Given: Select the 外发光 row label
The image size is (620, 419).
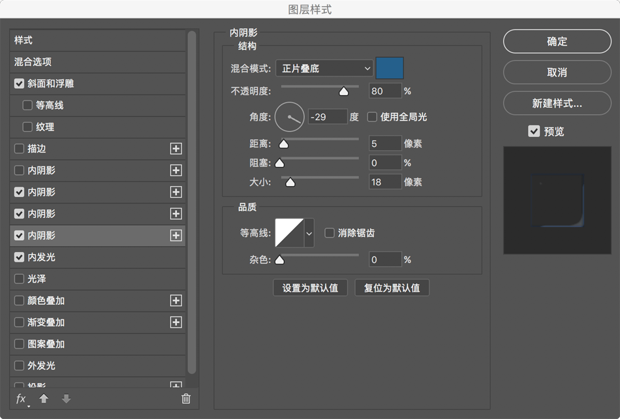Looking at the screenshot, I should click(41, 365).
